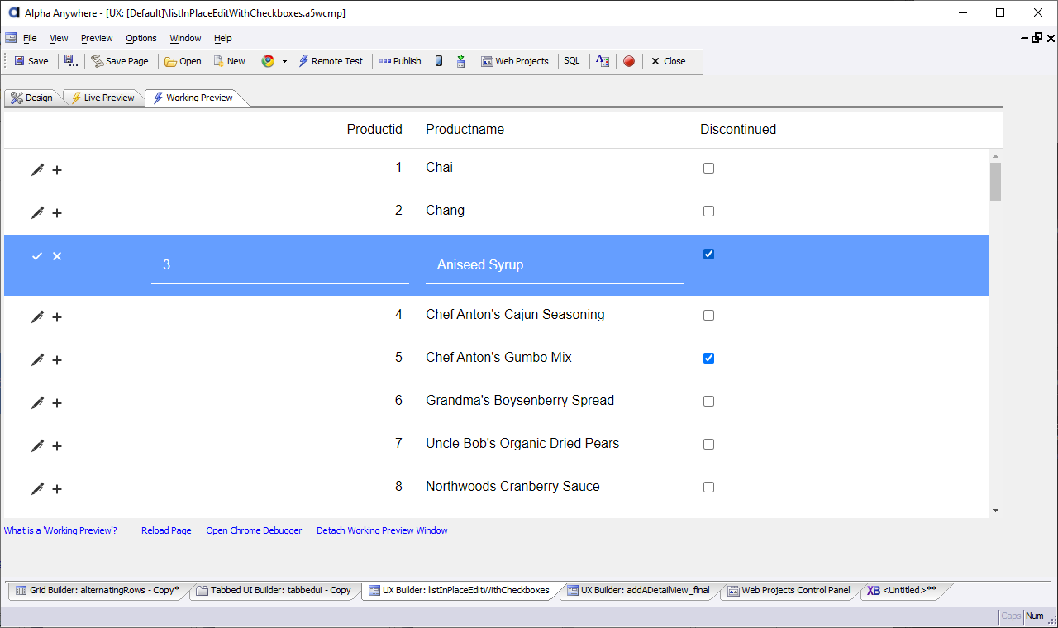Image resolution: width=1058 pixels, height=628 pixels.
Task: Click pencil icon for Chef Anton's Gumbo Mix
Action: (x=37, y=359)
